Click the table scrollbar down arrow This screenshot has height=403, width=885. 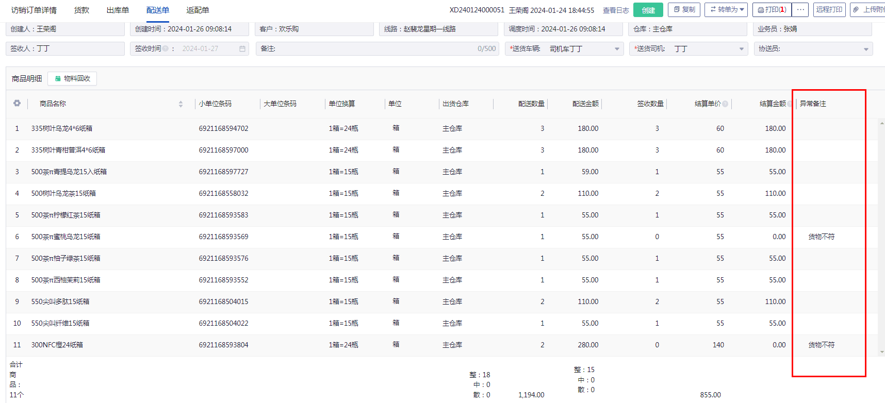(x=881, y=352)
